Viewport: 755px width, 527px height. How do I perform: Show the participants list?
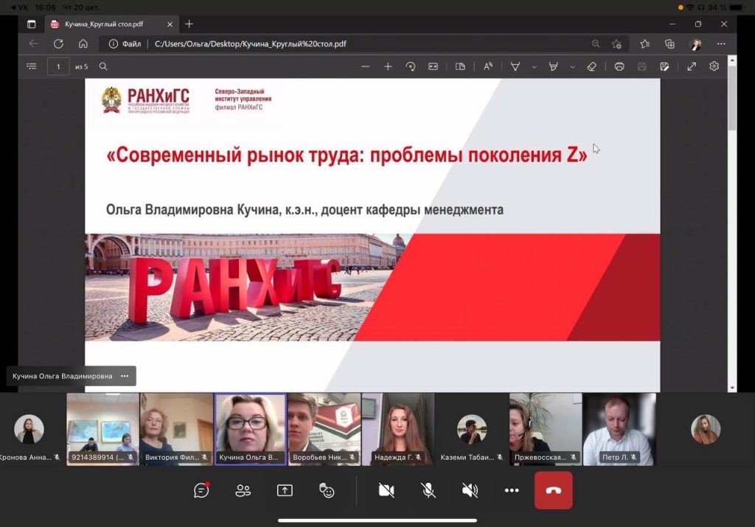point(243,490)
